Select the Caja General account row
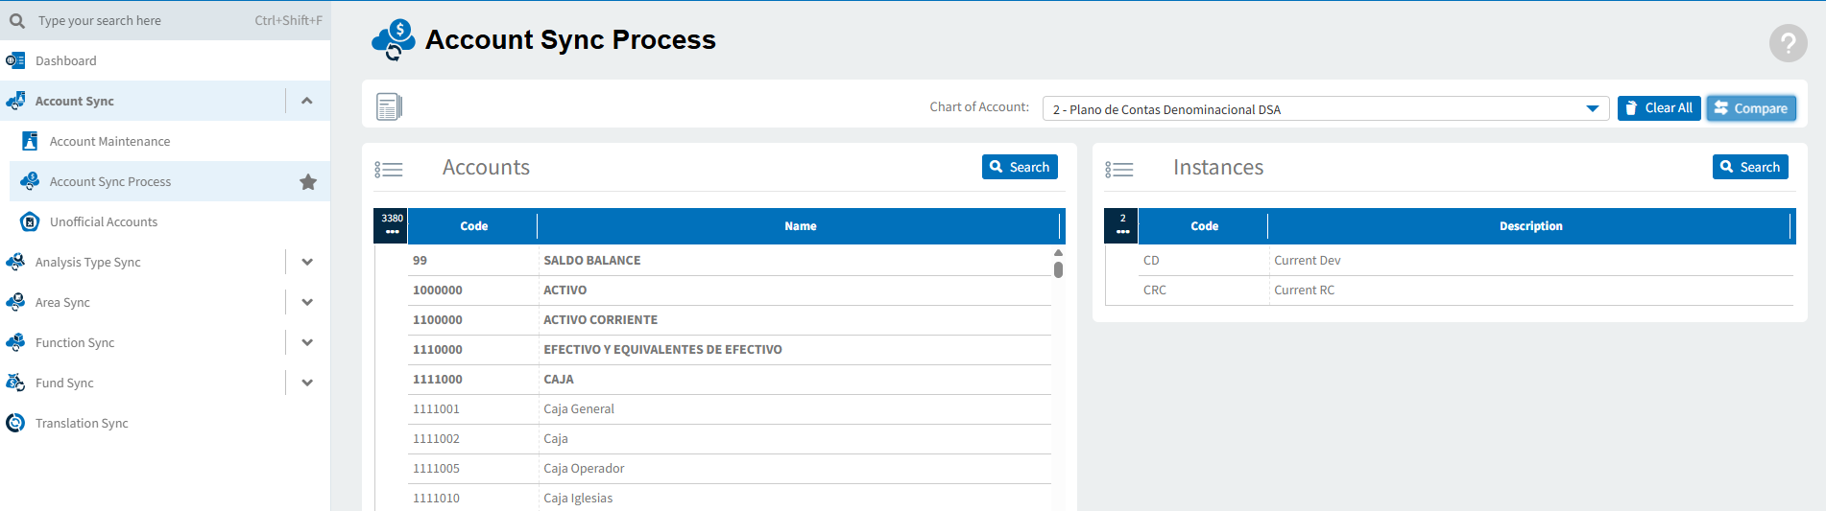Screen dimensions: 1826x511 tap(730, 409)
